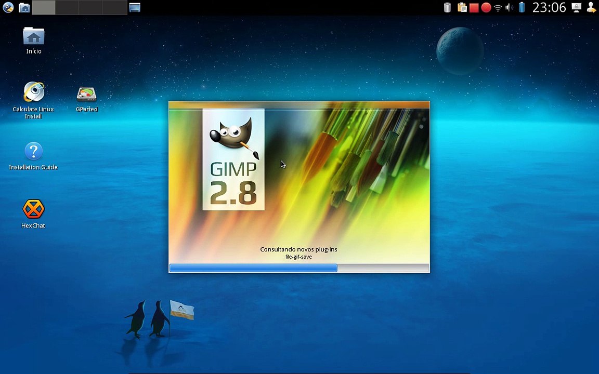
Task: Click the 'Início' icon label
Action: coord(34,51)
